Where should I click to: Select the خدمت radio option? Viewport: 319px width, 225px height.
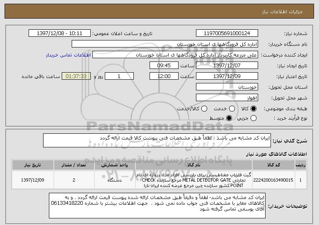pyautogui.click(x=230, y=109)
